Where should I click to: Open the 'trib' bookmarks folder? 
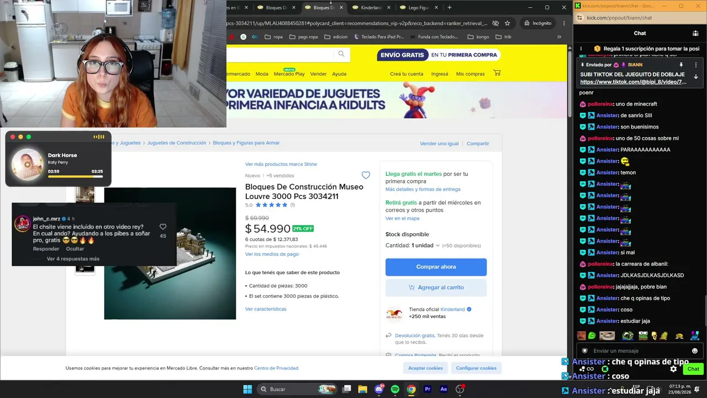504,37
